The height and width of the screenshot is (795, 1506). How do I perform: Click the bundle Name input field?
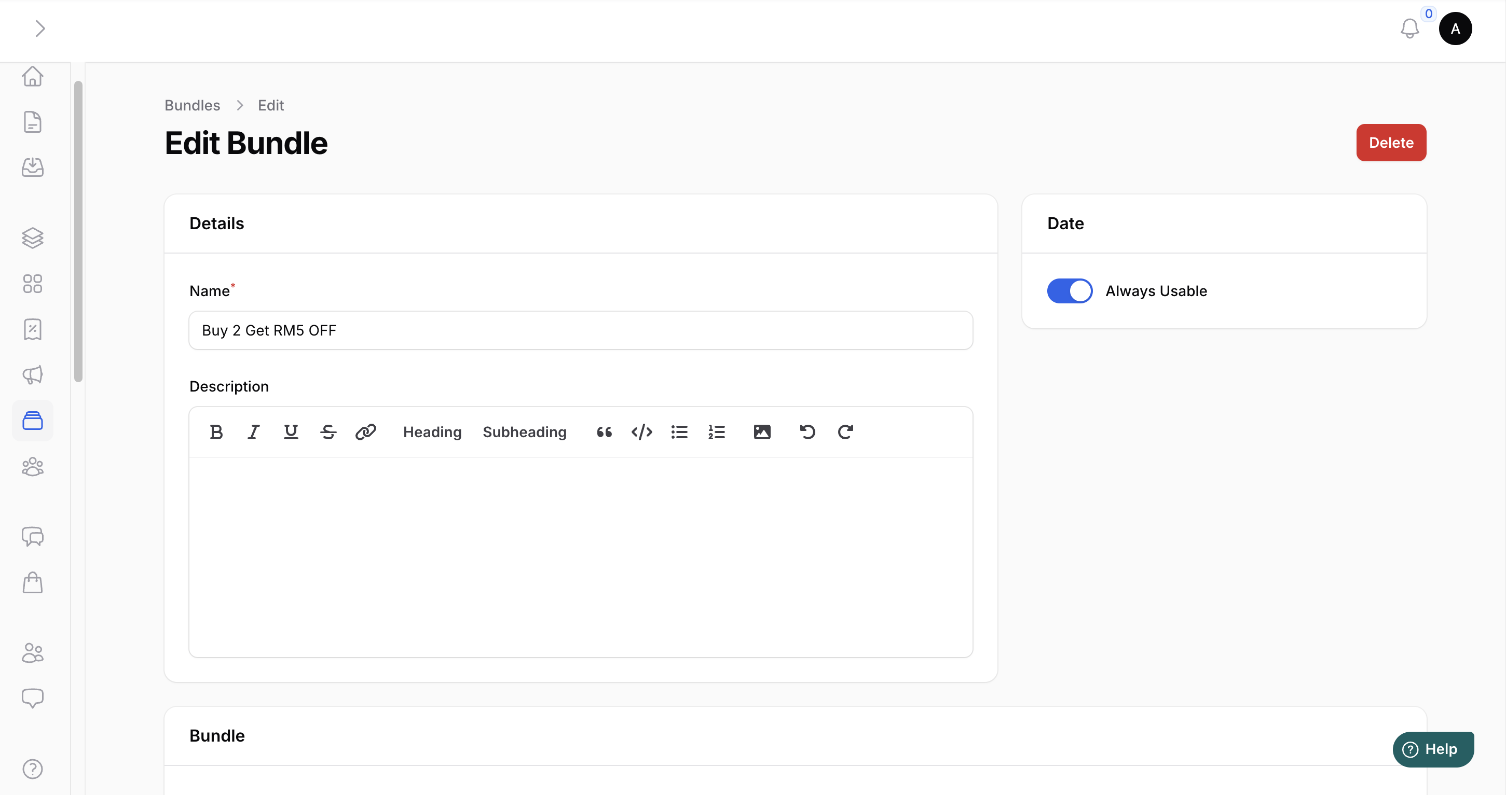581,330
